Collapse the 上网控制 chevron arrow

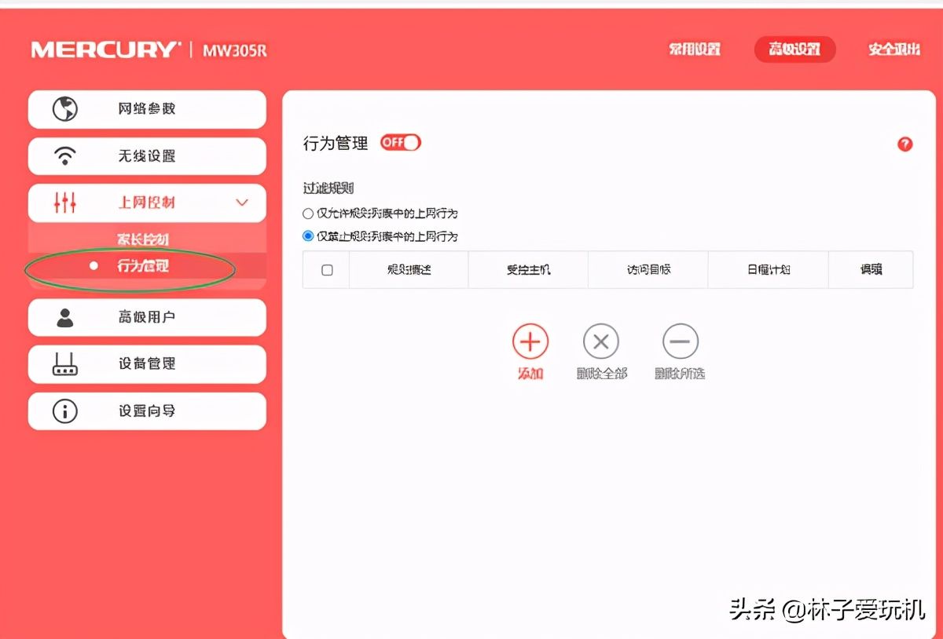242,203
